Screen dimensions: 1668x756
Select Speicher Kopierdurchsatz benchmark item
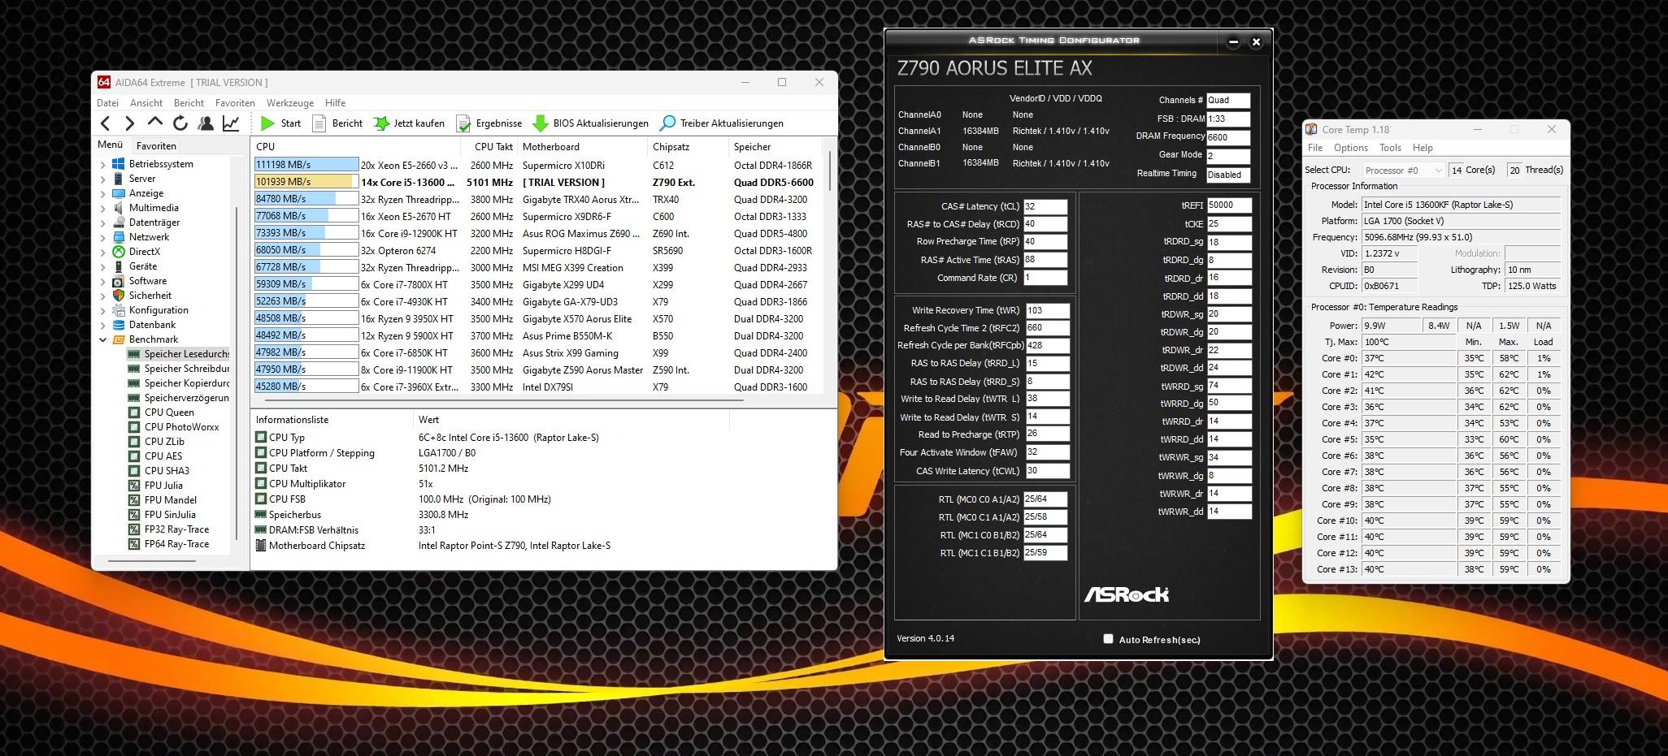click(178, 383)
